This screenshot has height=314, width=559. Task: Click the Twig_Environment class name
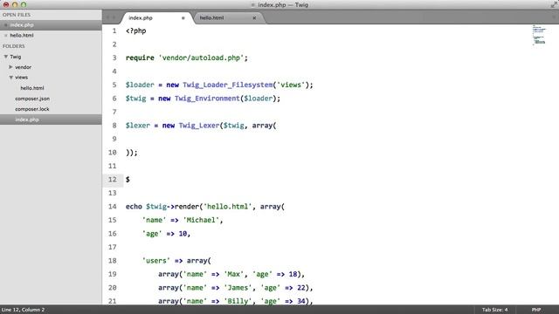(x=207, y=99)
